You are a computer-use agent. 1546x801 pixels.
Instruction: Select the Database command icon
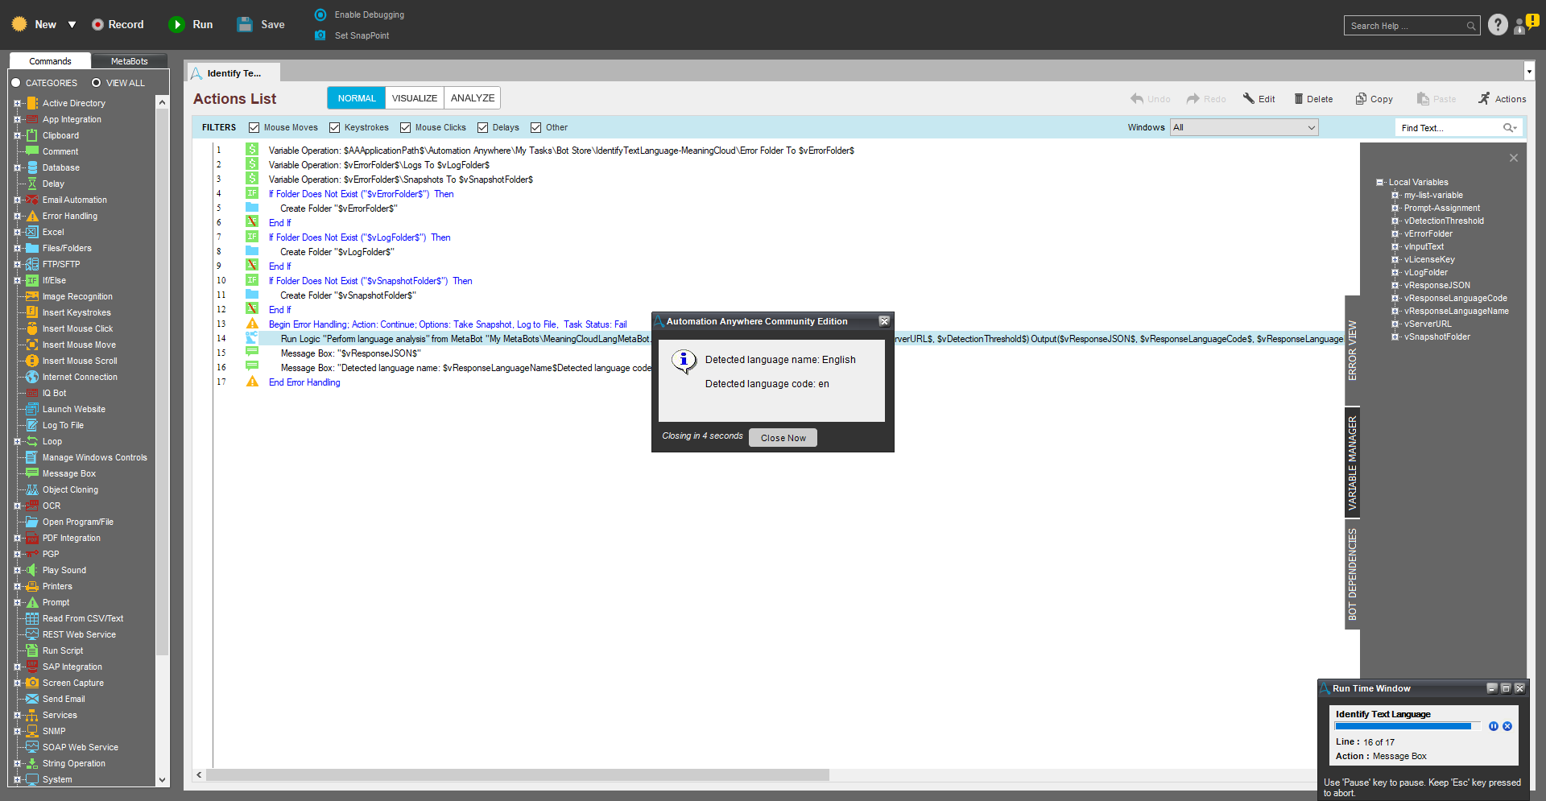(32, 167)
